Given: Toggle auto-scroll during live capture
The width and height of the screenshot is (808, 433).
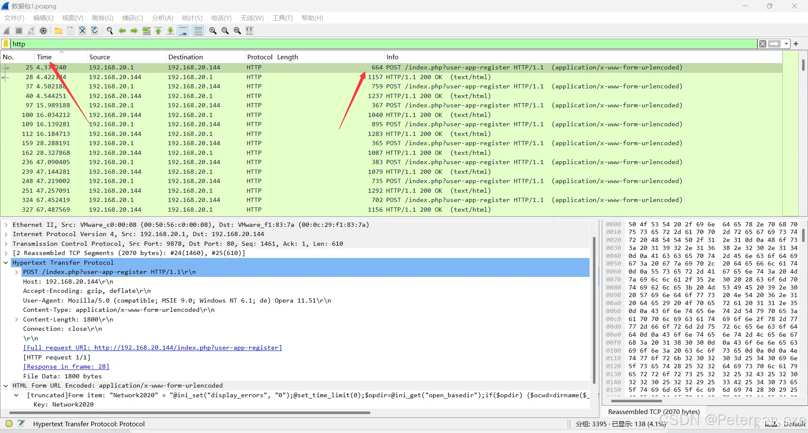Looking at the screenshot, I should (183, 31).
